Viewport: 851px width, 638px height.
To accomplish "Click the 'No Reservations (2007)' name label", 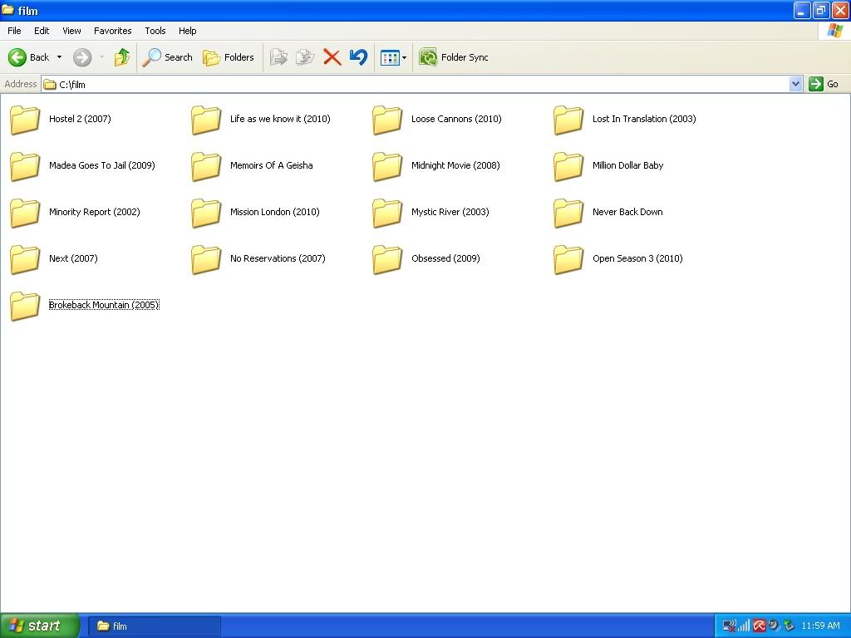I will [x=278, y=259].
